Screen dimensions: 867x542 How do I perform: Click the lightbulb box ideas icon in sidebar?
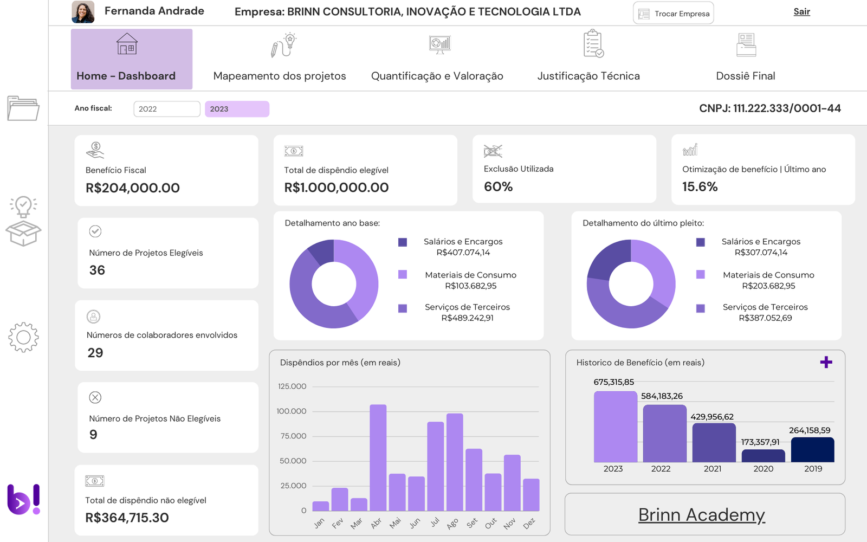(x=23, y=221)
